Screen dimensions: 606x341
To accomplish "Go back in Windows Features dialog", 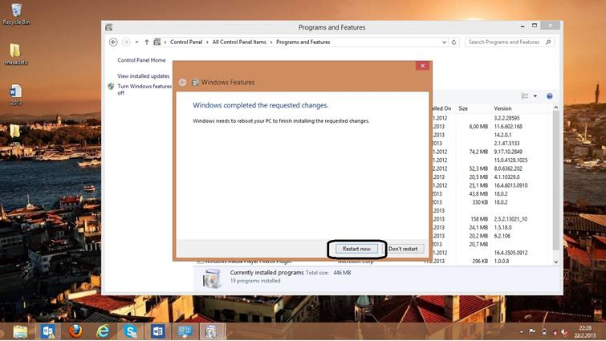I will click(182, 83).
